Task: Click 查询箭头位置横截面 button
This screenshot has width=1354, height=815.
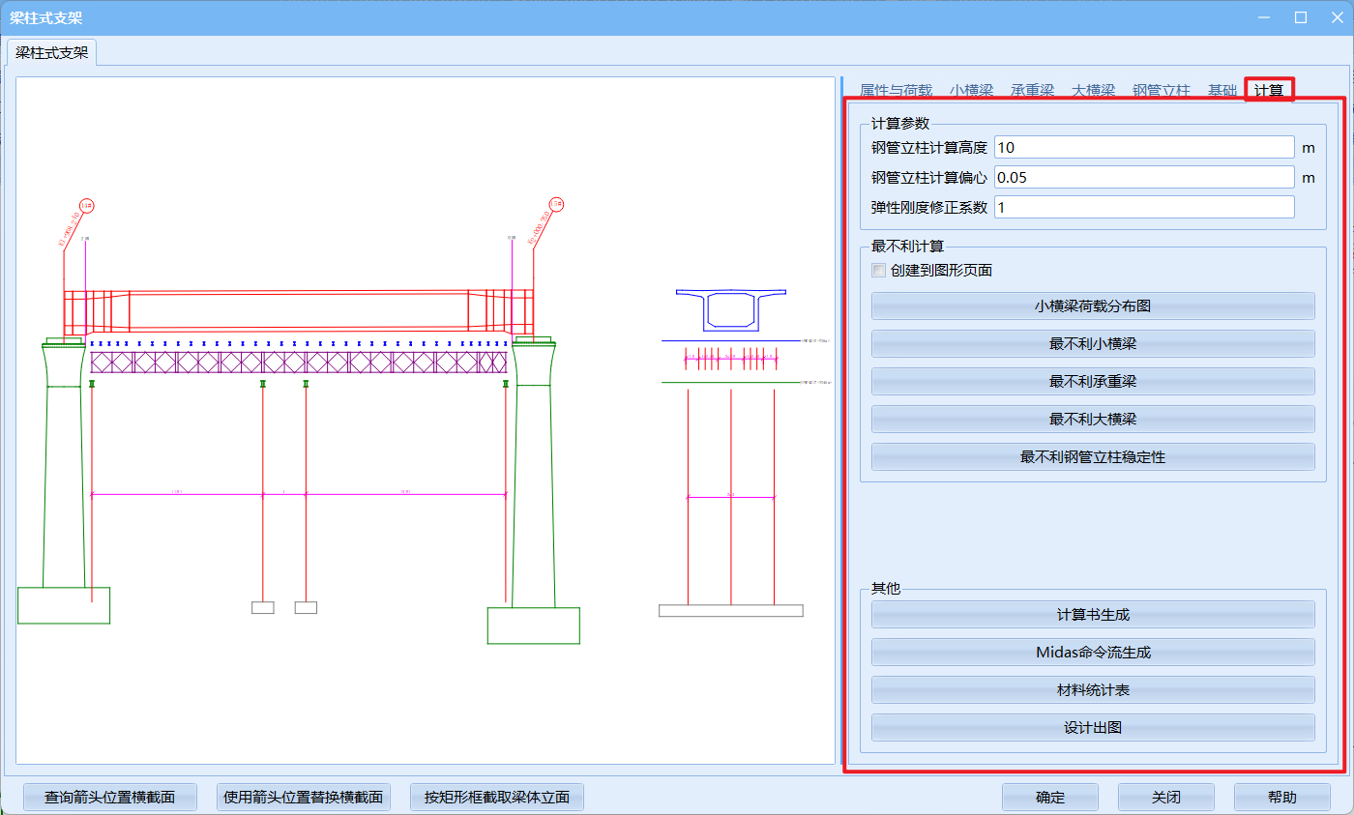Action: coord(110,798)
